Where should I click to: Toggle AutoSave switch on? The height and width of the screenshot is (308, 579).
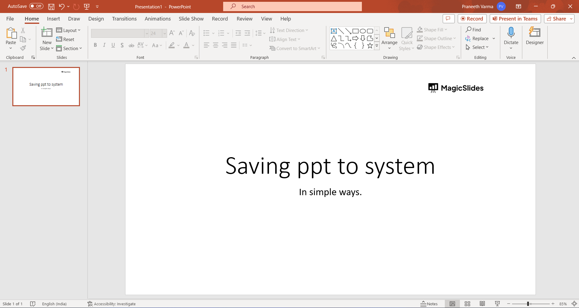(x=36, y=6)
